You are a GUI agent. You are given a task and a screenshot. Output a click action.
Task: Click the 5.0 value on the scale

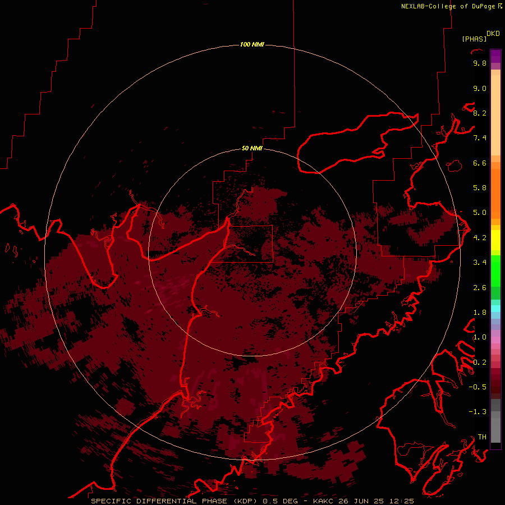(x=480, y=213)
